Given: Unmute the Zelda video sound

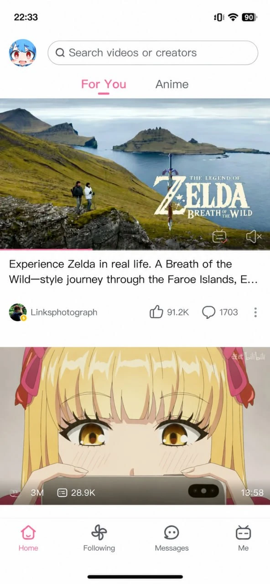Looking at the screenshot, I should coord(254,236).
